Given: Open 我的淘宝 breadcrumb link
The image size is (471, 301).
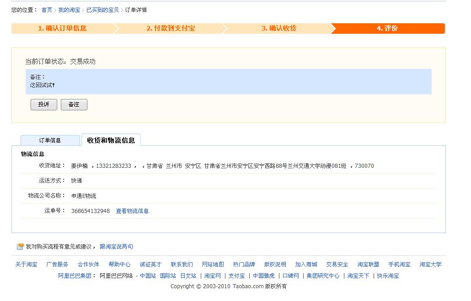Looking at the screenshot, I should pyautogui.click(x=69, y=10).
